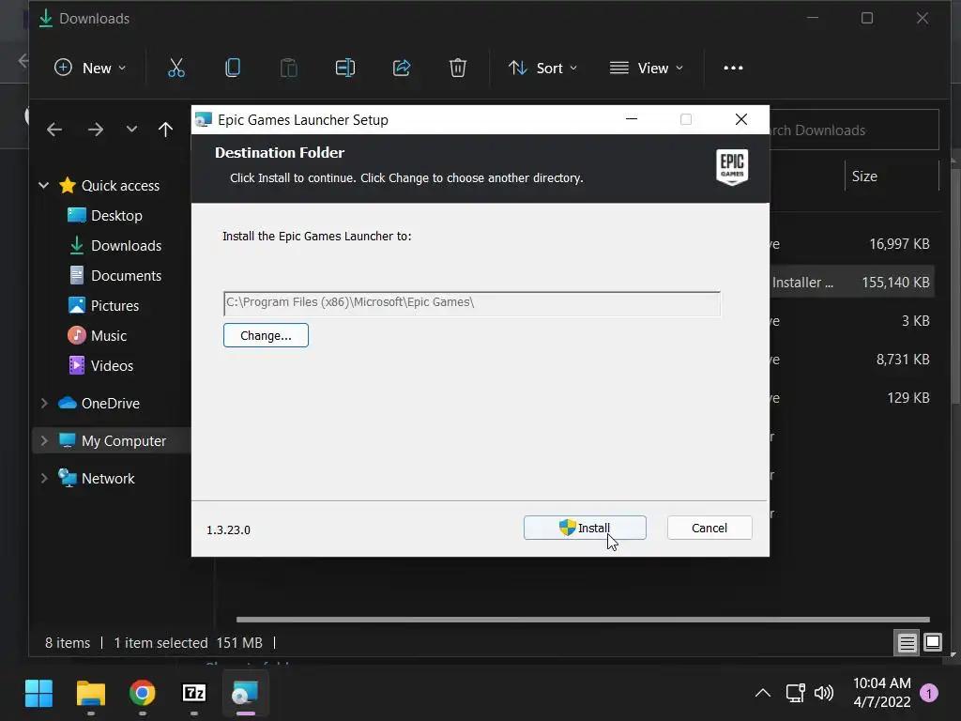Open the notification badge showing 1
Screen dimensions: 961x721
(929, 694)
